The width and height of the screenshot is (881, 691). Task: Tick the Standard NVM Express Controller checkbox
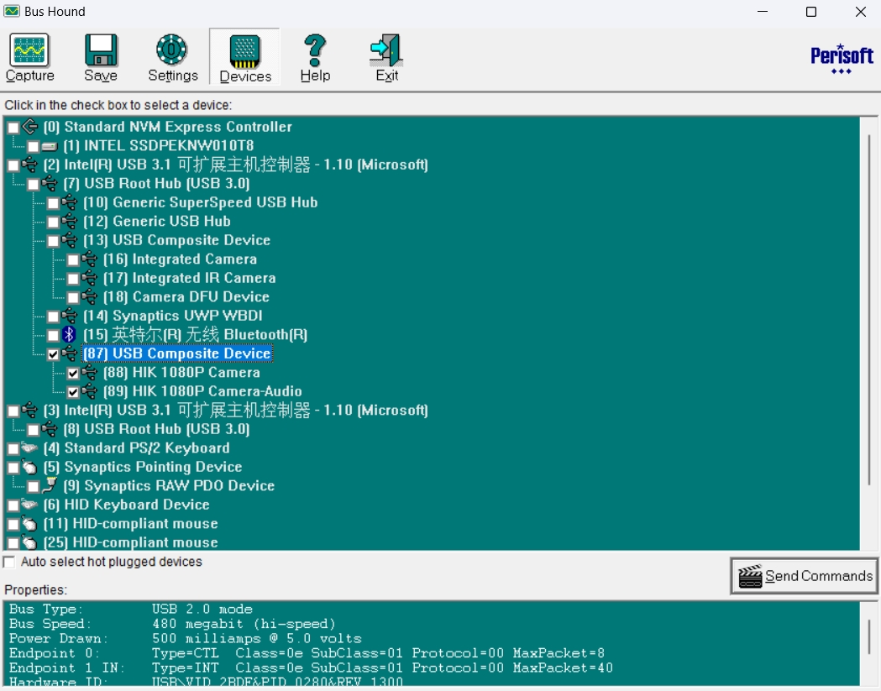tap(13, 128)
